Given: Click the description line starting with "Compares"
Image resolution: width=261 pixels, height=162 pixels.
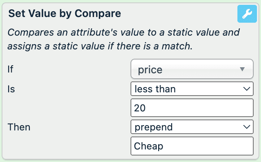Looking at the screenshot, I should pos(124,32).
